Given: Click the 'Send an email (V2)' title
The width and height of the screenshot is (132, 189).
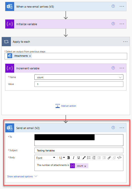Looking at the screenshot, I should 28,128.
